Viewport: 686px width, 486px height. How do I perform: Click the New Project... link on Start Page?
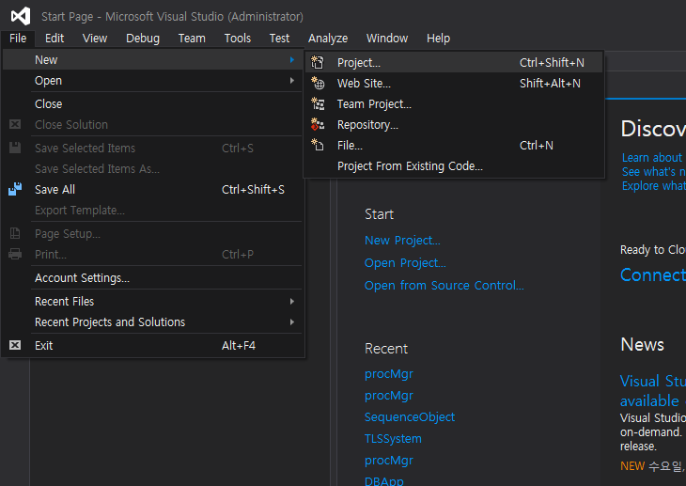pos(402,241)
